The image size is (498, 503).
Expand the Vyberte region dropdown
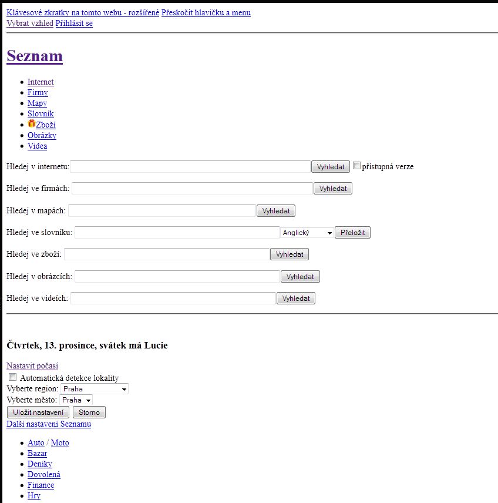coord(95,389)
